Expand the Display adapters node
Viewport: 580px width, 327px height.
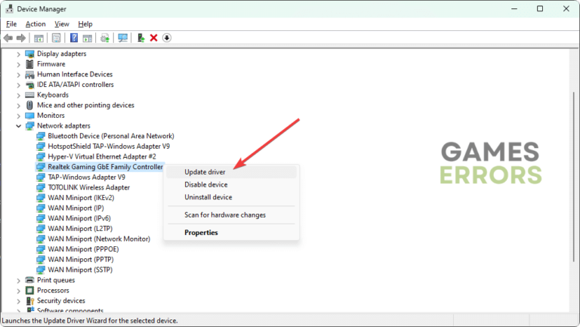coord(18,54)
